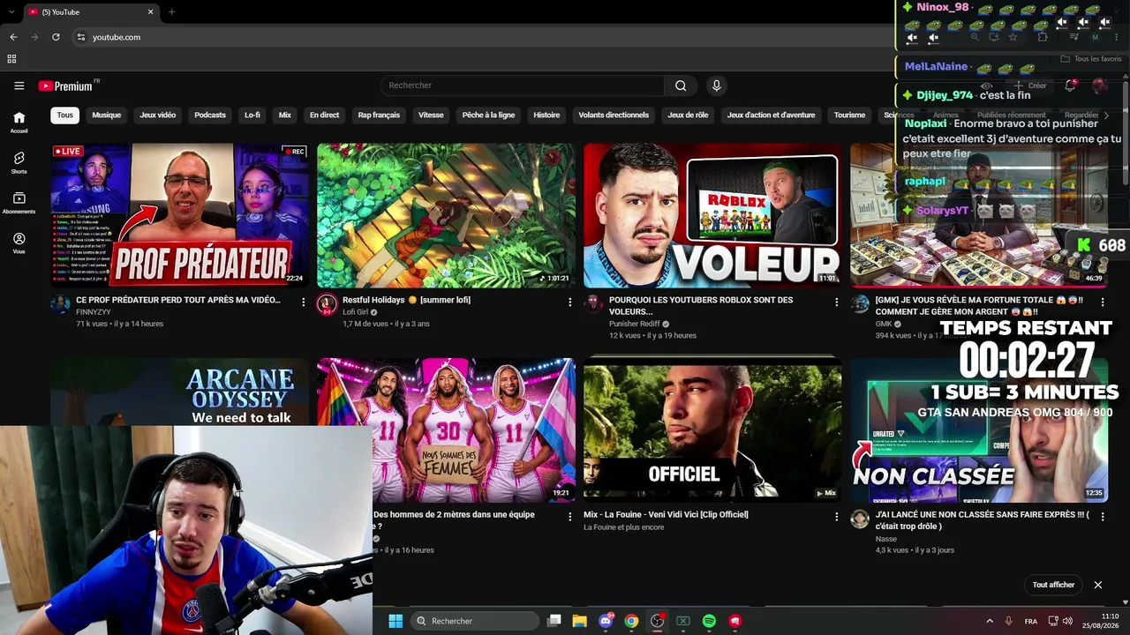Filter by Volants directionnels chip

(x=614, y=115)
